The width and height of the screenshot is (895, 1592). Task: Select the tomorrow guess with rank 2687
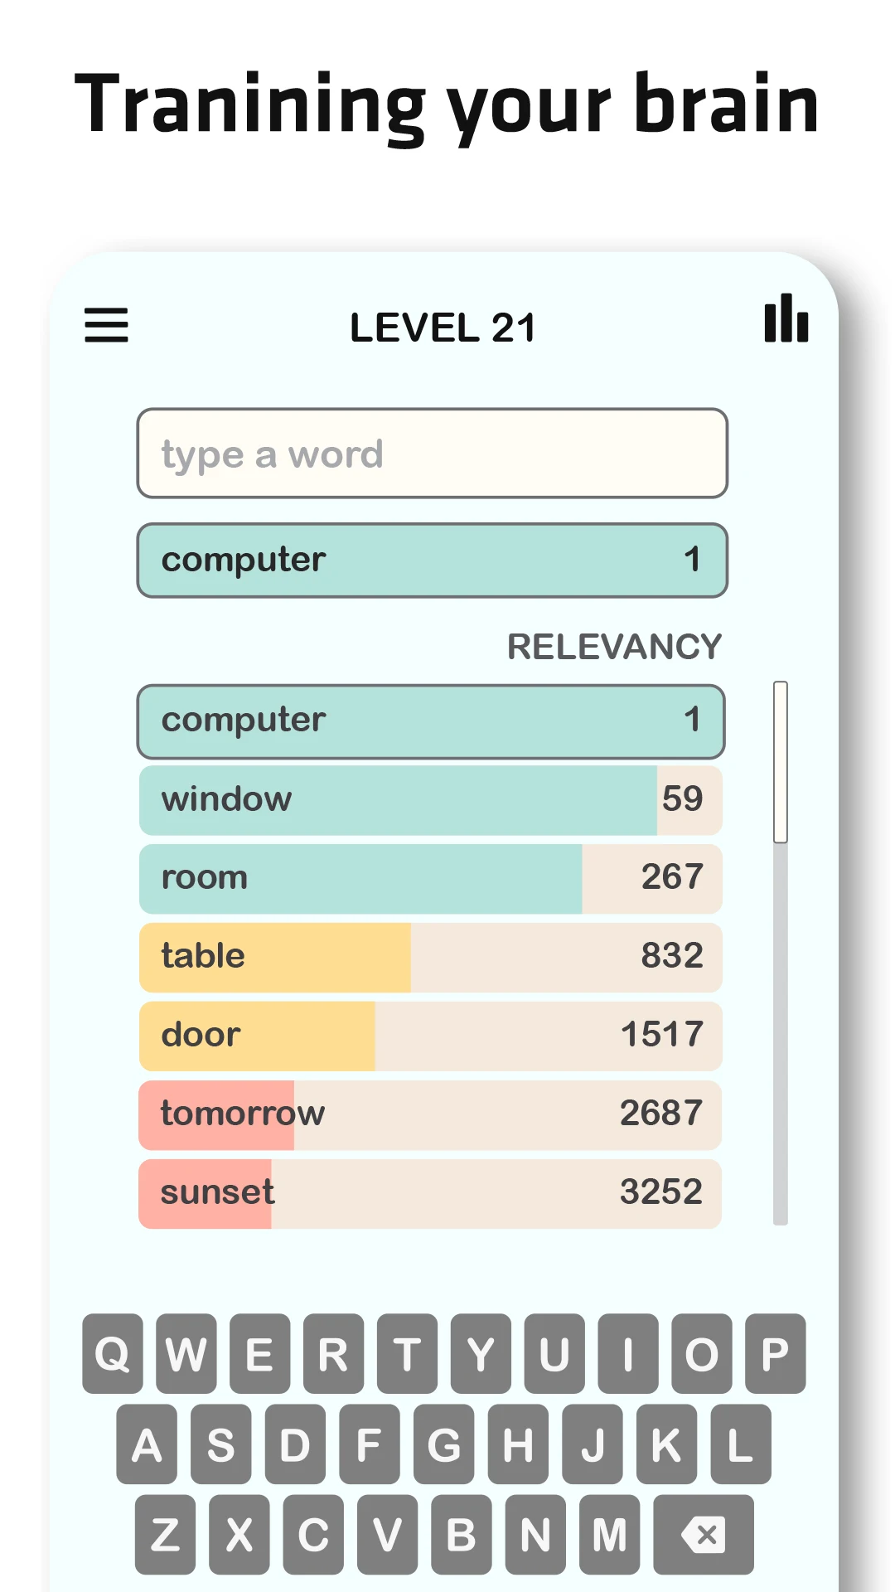pos(431,1115)
